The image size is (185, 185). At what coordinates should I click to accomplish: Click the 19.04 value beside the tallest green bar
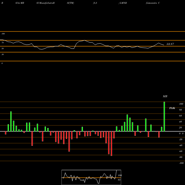tap(172, 108)
